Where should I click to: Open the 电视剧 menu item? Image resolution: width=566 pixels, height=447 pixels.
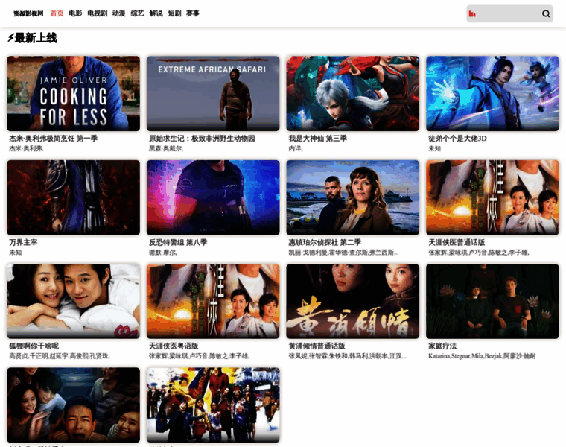pyautogui.click(x=98, y=13)
